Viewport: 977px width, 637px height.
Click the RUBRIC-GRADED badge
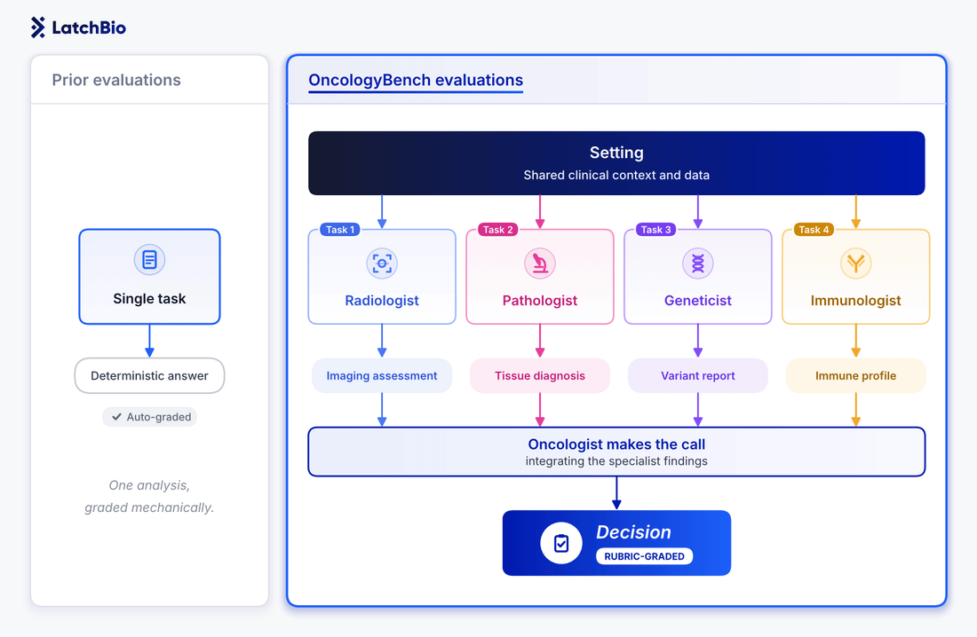644,556
